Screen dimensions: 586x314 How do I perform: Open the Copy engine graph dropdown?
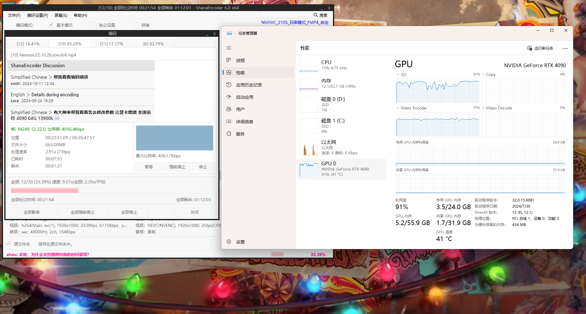pos(483,75)
